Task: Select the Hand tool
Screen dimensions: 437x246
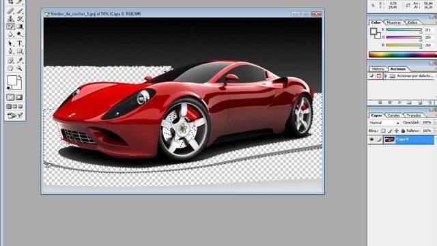Action: tap(11, 68)
